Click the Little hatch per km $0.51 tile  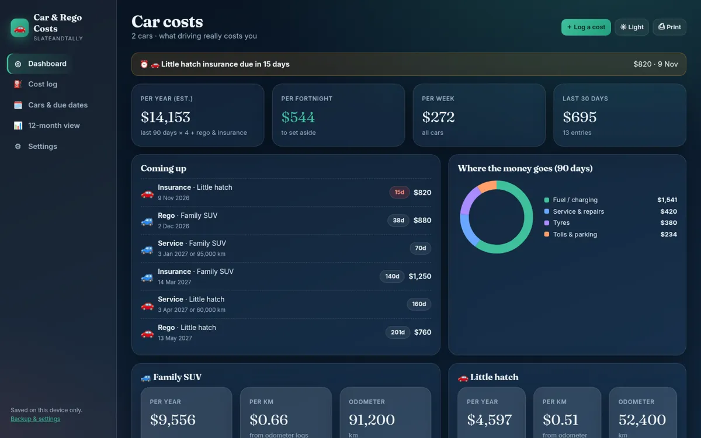(567, 412)
